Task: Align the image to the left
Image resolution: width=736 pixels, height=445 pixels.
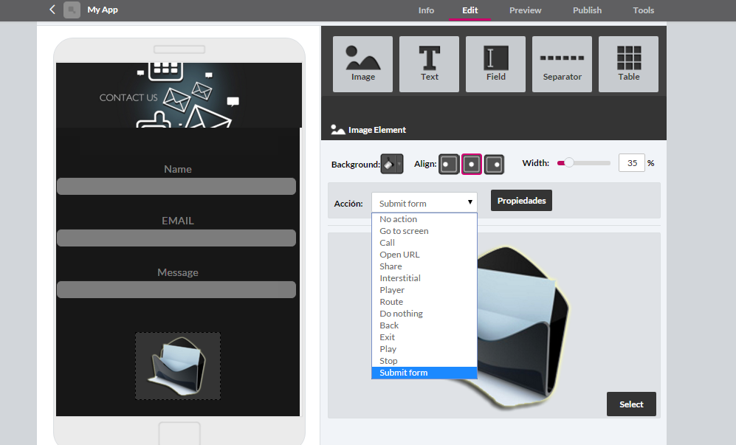Action: pos(449,165)
